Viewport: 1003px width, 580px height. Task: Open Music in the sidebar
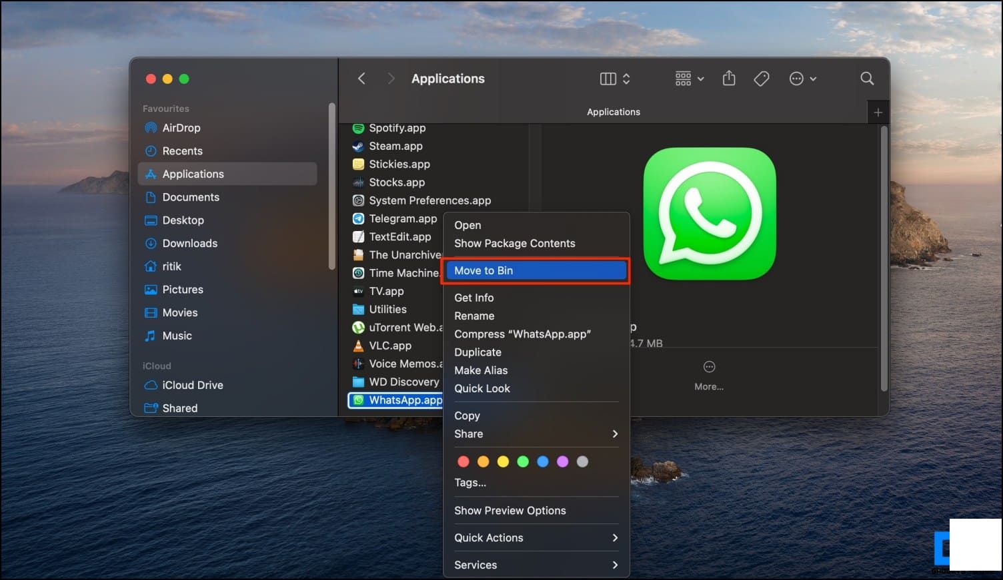(x=227, y=336)
